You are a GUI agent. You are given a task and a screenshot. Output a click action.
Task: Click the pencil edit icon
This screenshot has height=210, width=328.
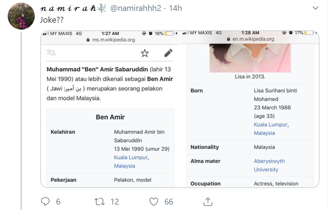tap(168, 53)
